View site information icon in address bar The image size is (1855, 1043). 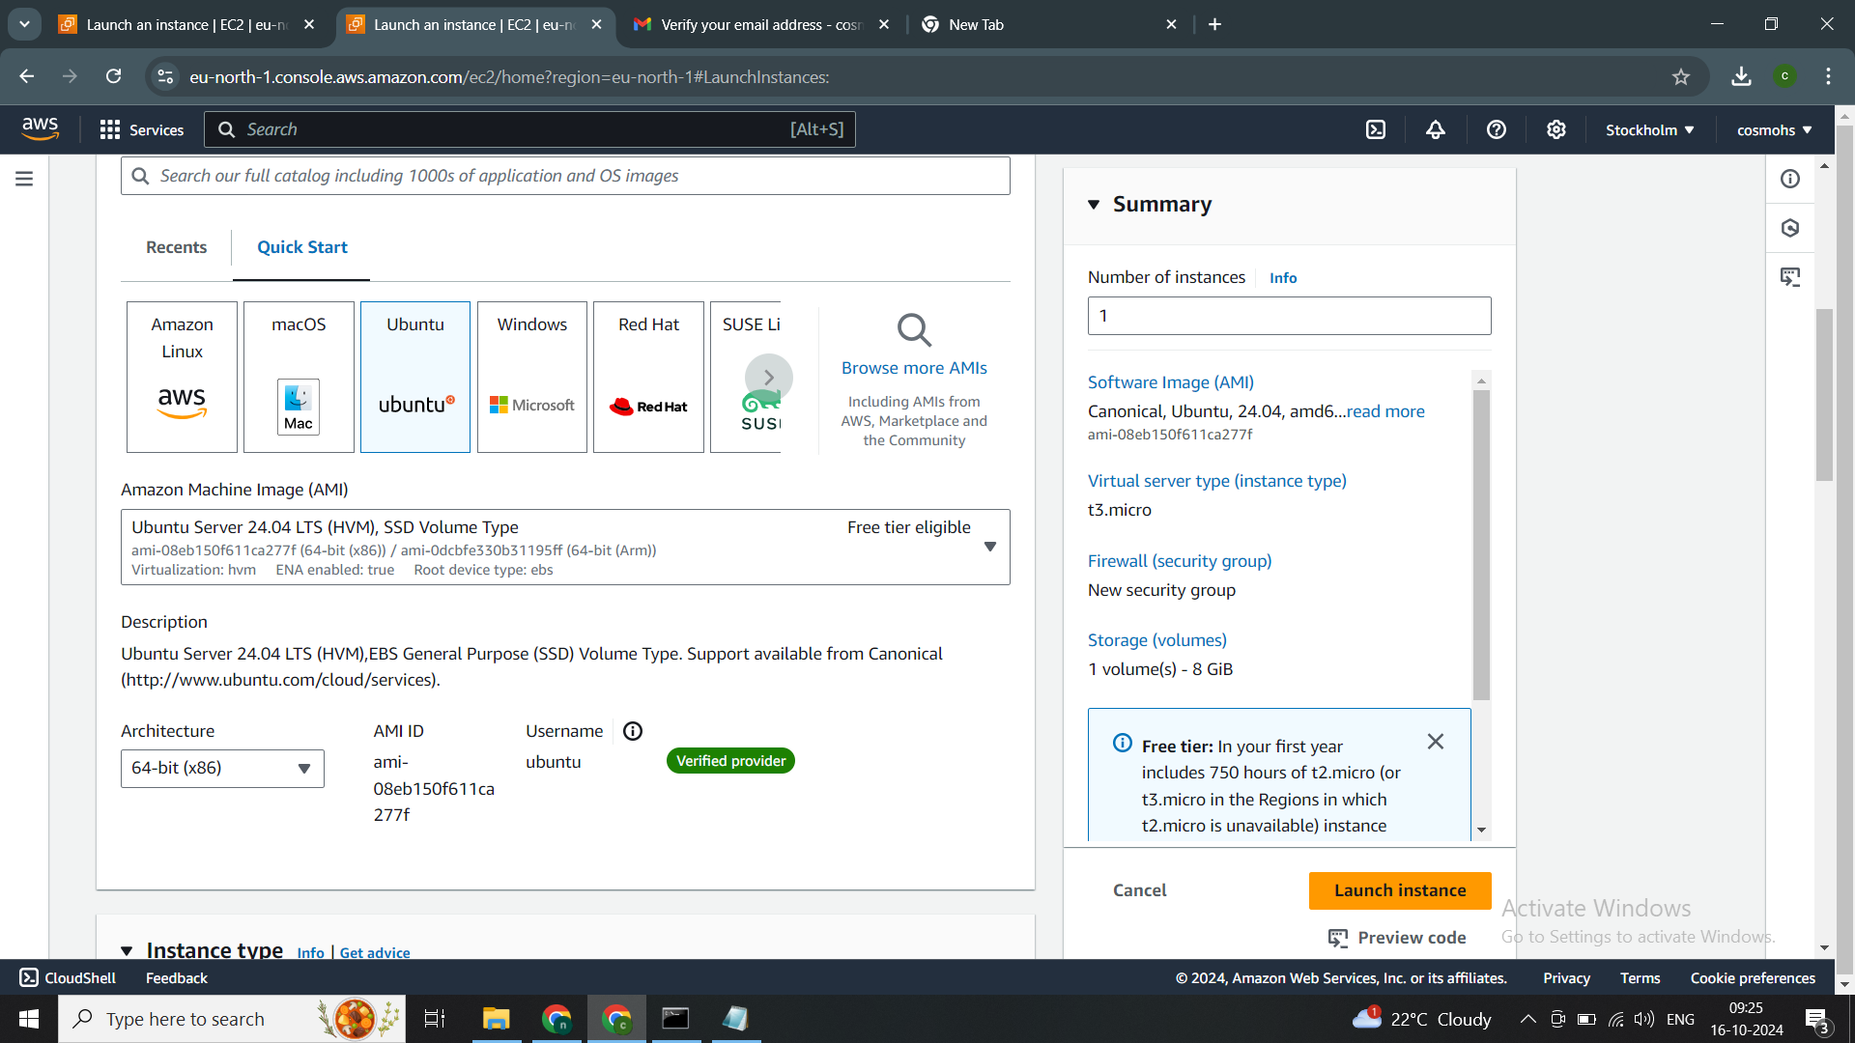pyautogui.click(x=165, y=76)
